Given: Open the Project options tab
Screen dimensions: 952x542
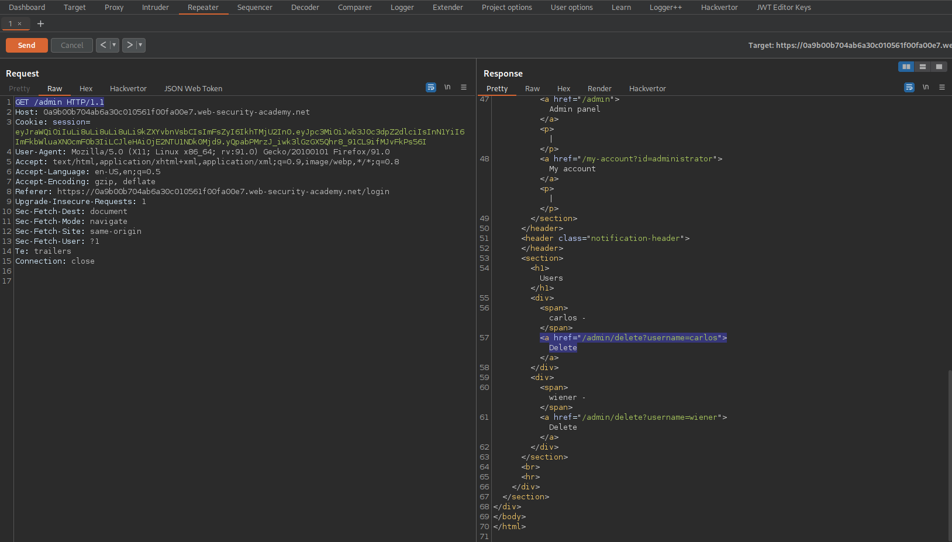Looking at the screenshot, I should pos(507,8).
